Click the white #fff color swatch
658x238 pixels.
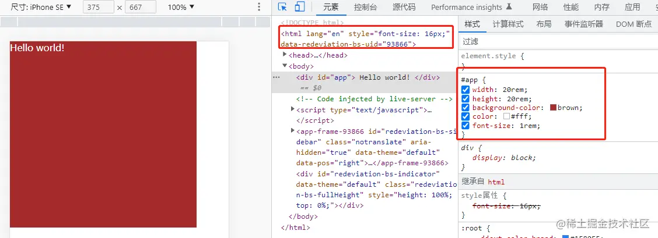506,117
